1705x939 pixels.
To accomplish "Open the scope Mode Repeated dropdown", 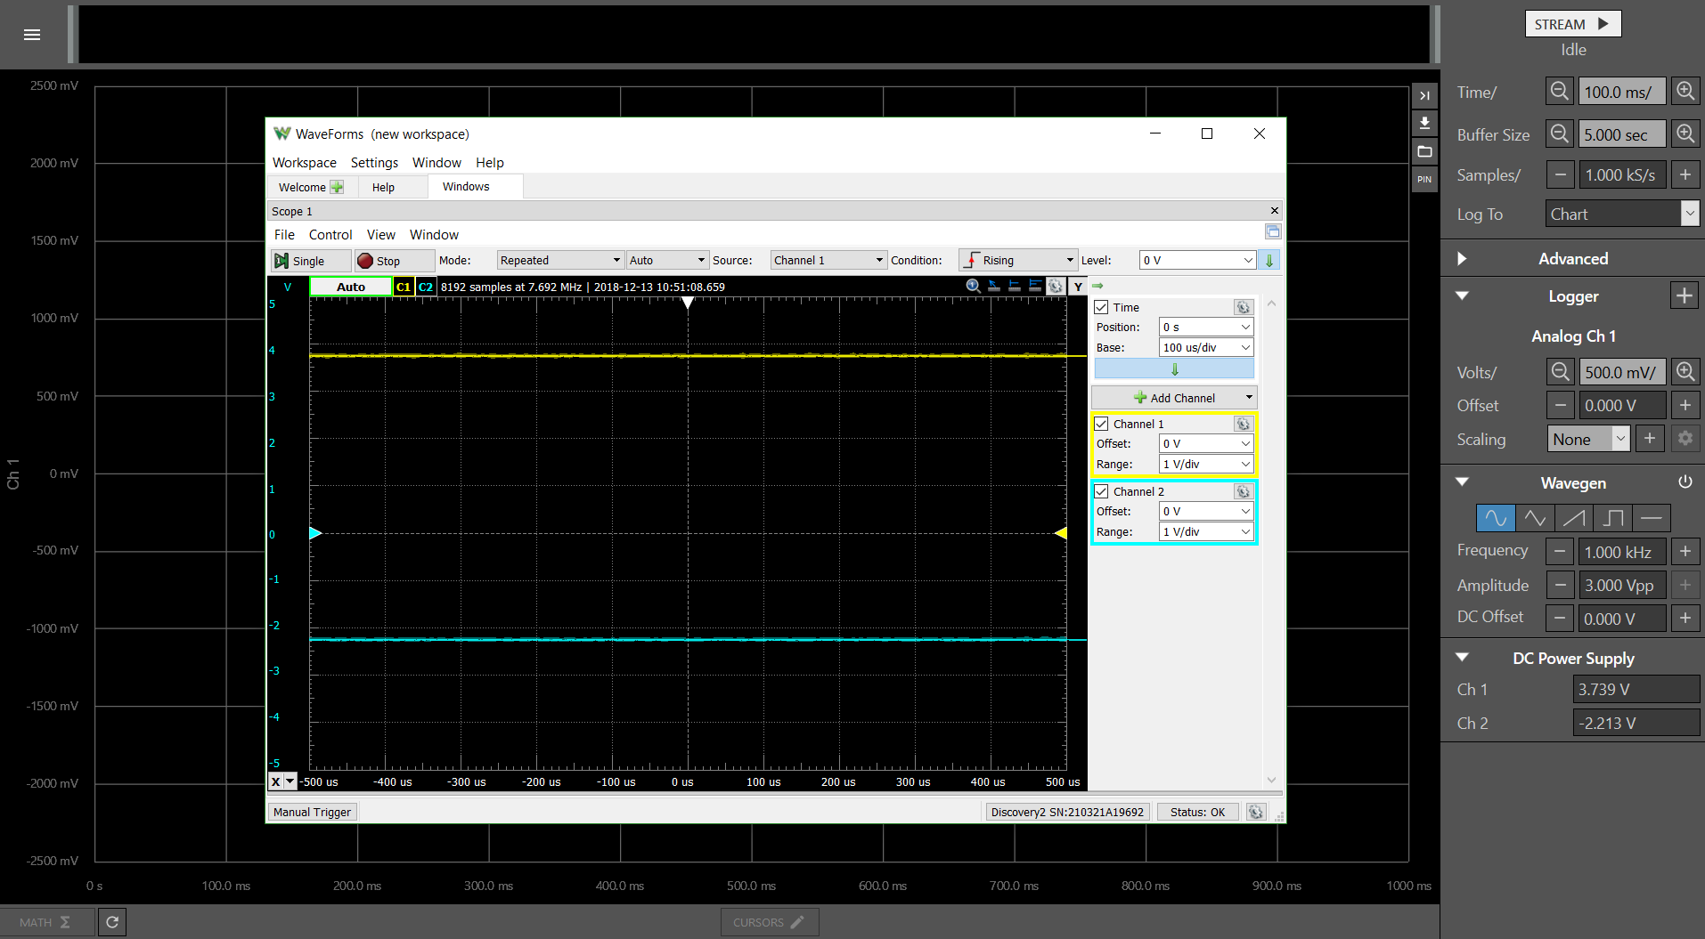I will point(559,260).
